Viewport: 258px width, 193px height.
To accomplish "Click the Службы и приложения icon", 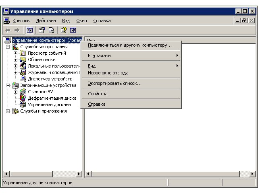I will (15, 111).
